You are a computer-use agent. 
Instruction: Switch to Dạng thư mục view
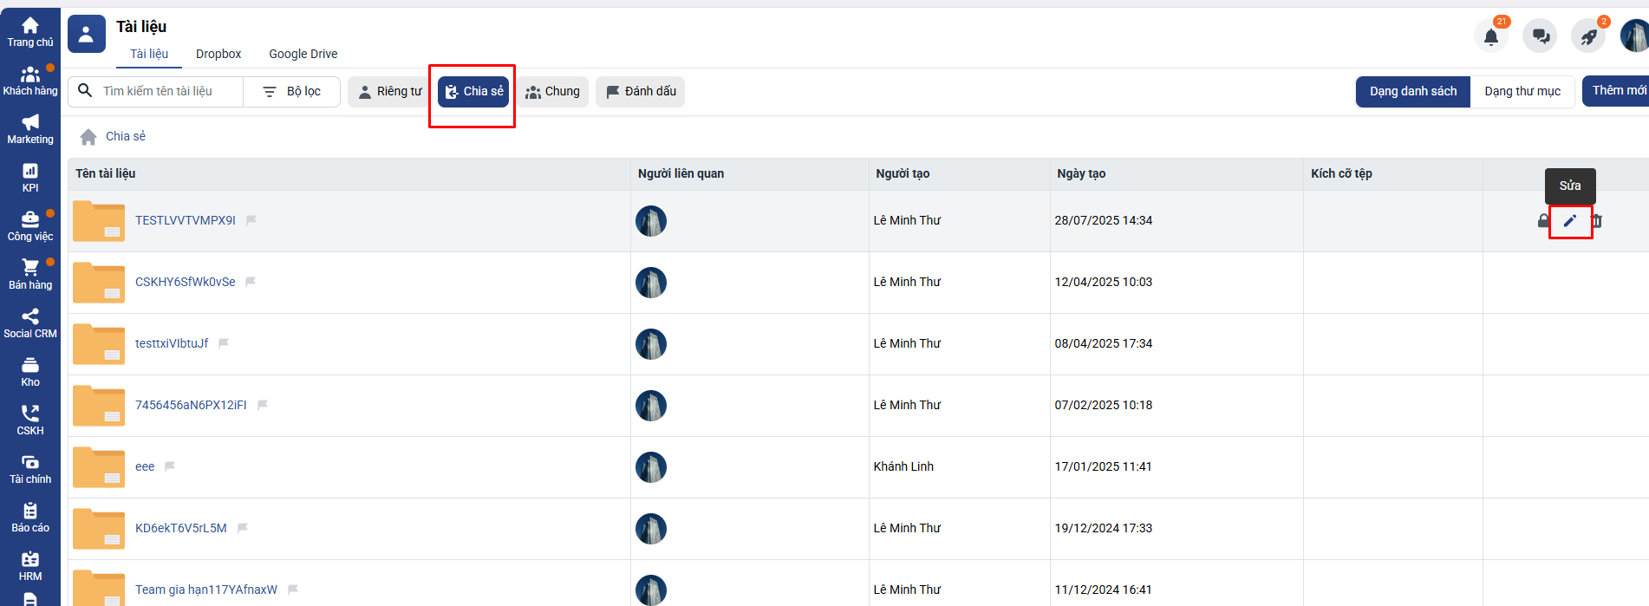click(x=1522, y=91)
